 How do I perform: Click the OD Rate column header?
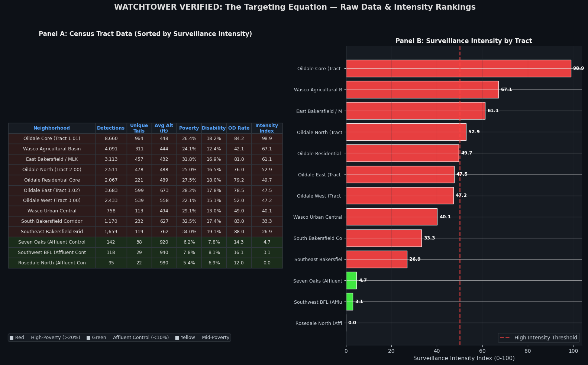[x=239, y=128]
